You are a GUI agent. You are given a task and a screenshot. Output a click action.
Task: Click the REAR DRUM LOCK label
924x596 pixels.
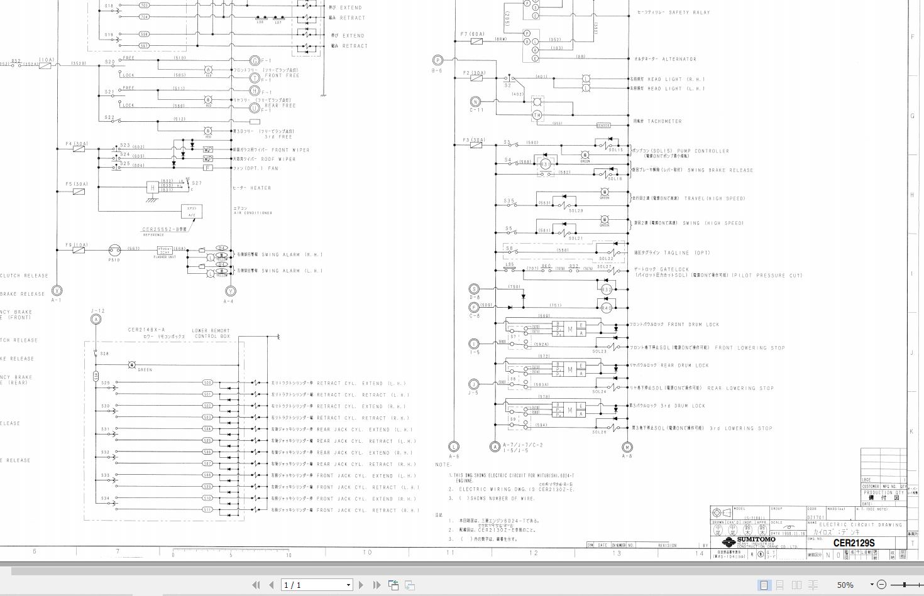point(684,366)
